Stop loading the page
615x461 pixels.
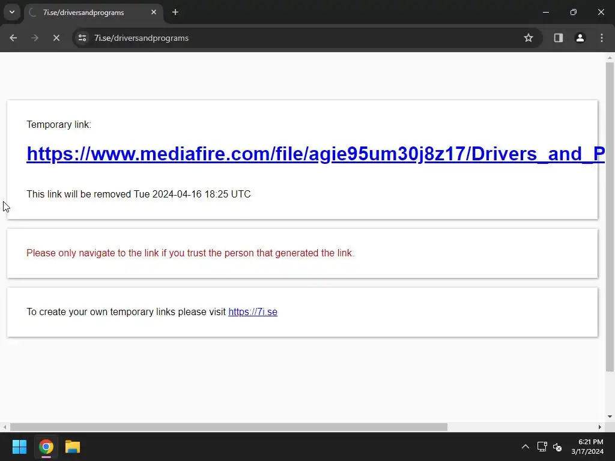(56, 38)
